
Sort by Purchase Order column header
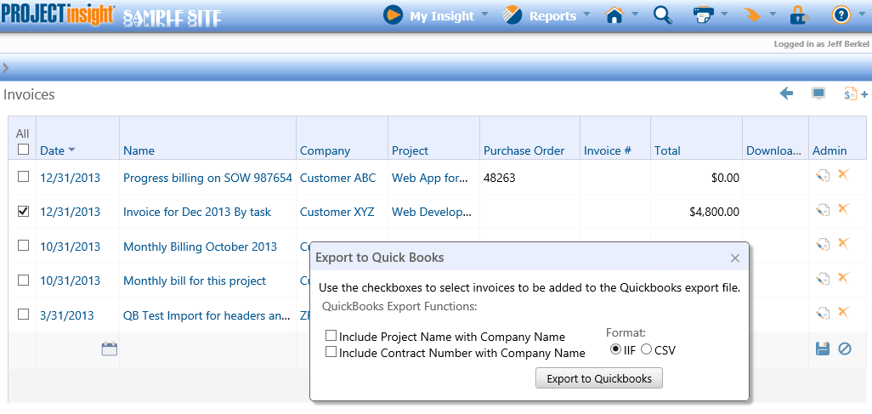524,150
